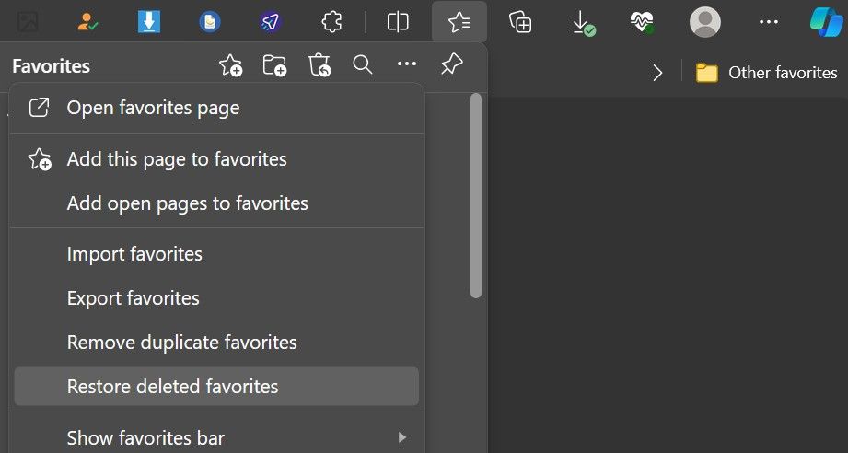This screenshot has width=848, height=453.
Task: Open the Split screen toolbar icon
Action: click(398, 22)
